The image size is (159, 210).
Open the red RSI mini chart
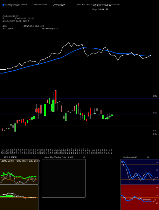(x=140, y=197)
